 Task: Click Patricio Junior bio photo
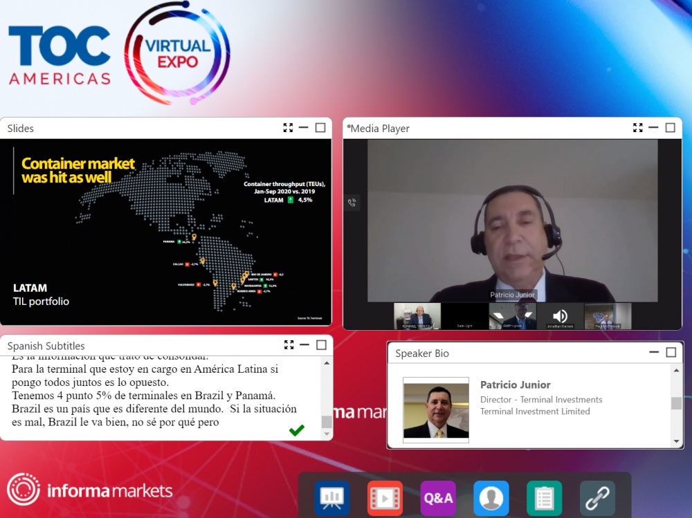pyautogui.click(x=436, y=410)
